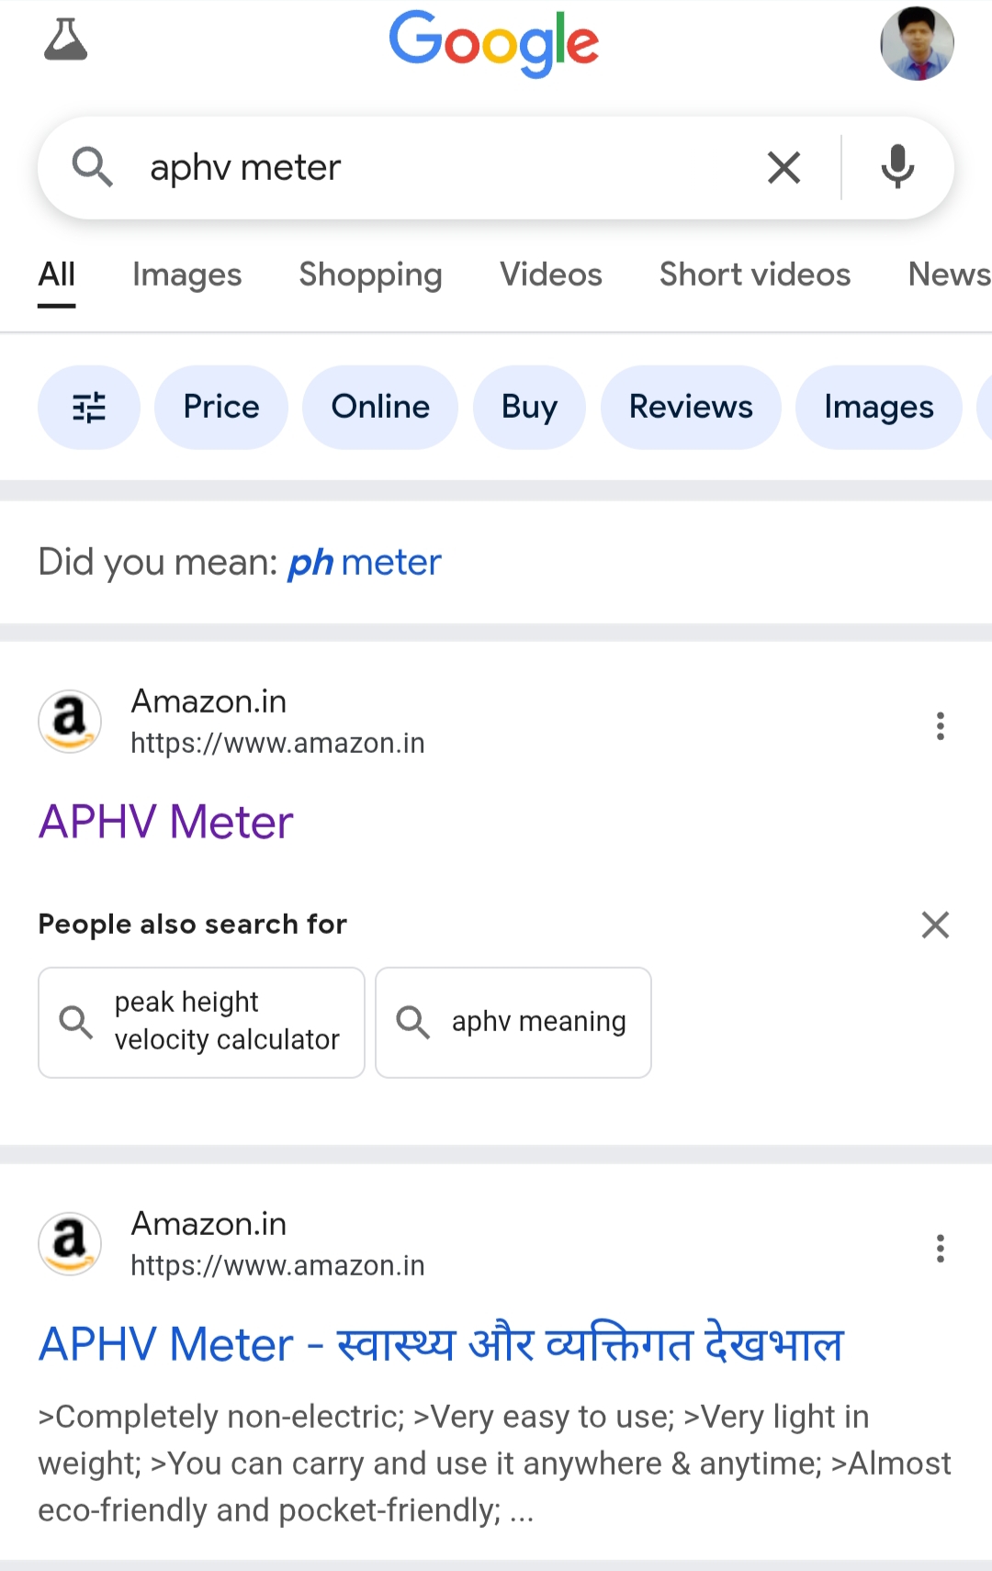This screenshot has height=1571, width=992.
Task: Clear the search query with X
Action: (783, 168)
